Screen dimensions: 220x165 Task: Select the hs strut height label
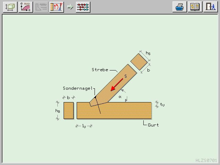pyautogui.click(x=148, y=53)
